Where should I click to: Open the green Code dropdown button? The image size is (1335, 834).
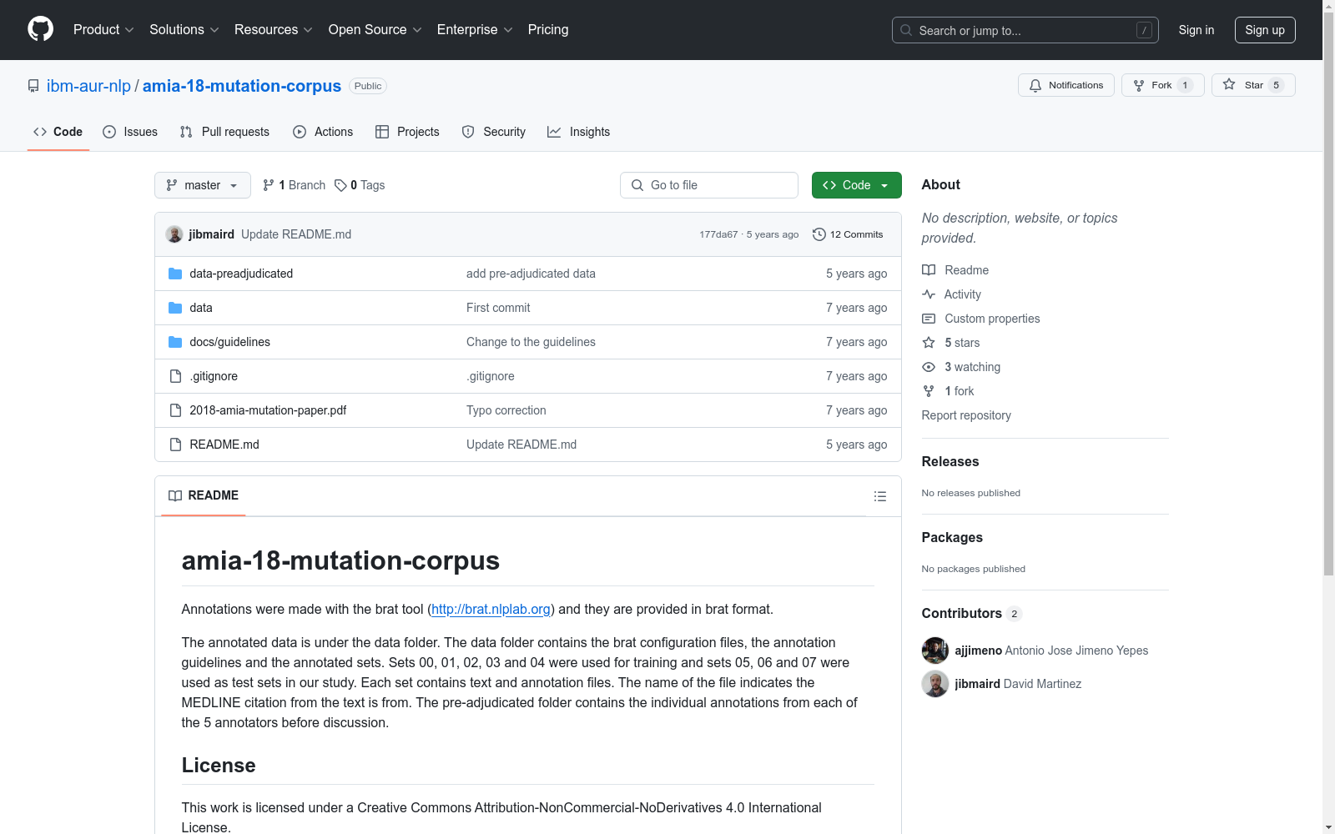tap(857, 185)
